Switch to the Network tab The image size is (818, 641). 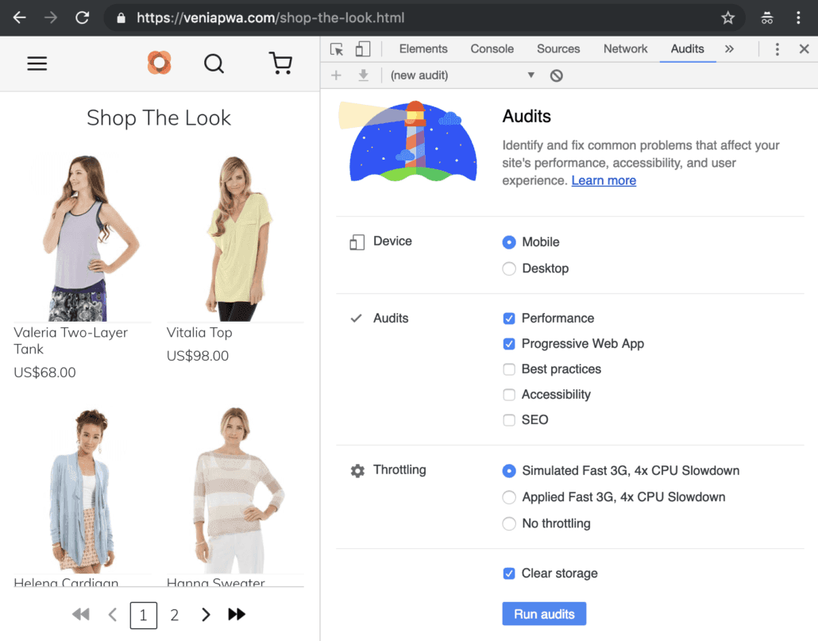[625, 49]
